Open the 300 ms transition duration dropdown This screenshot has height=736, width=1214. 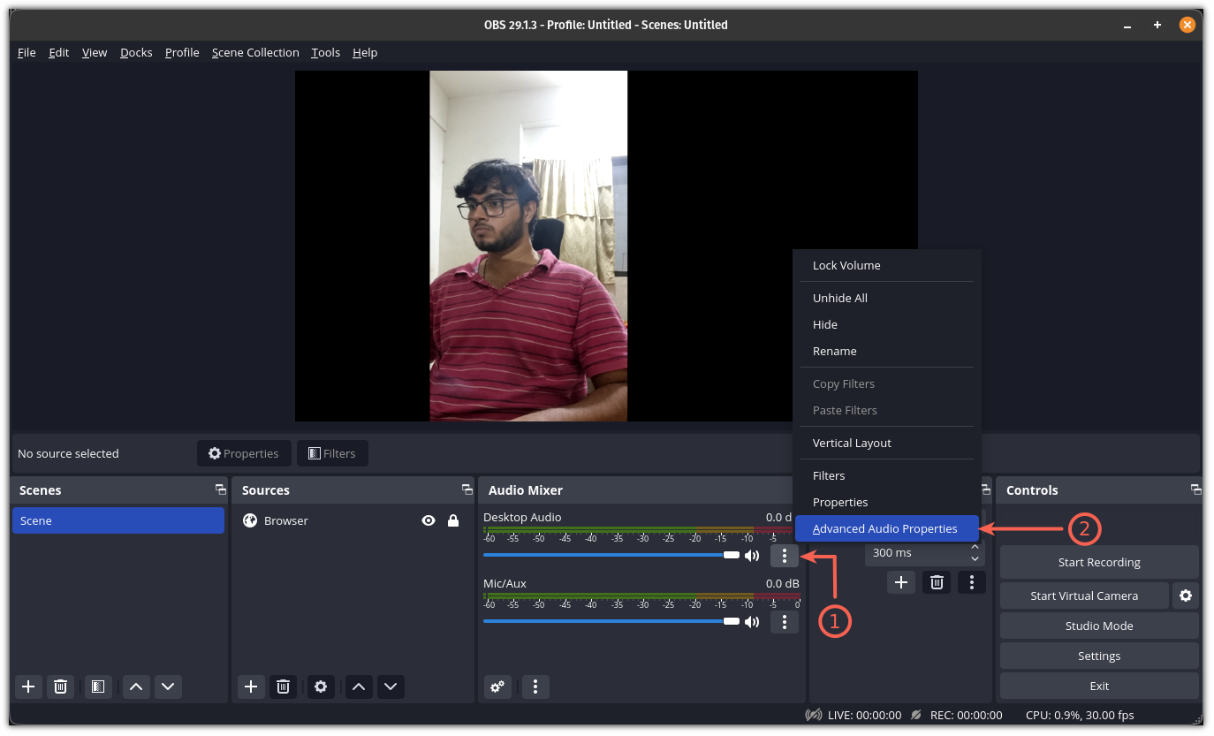tap(975, 552)
